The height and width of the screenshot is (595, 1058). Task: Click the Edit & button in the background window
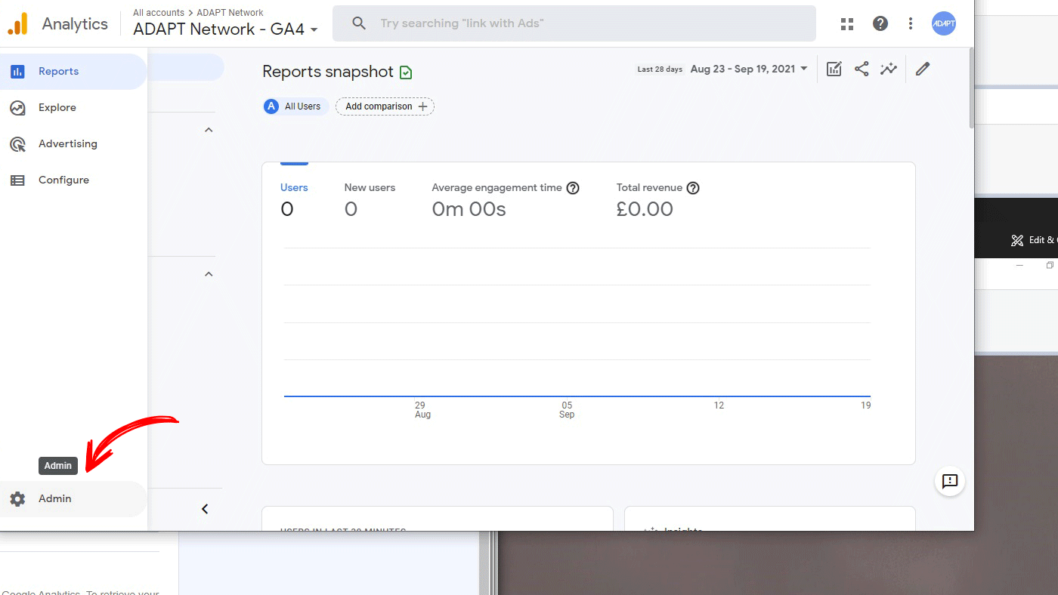click(x=1033, y=240)
